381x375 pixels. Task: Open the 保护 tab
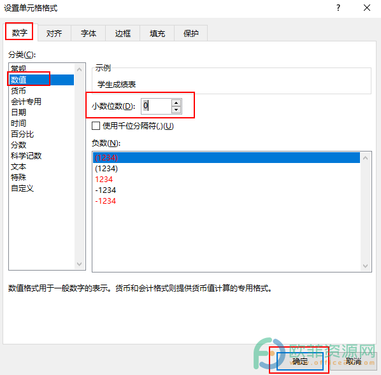click(x=191, y=33)
